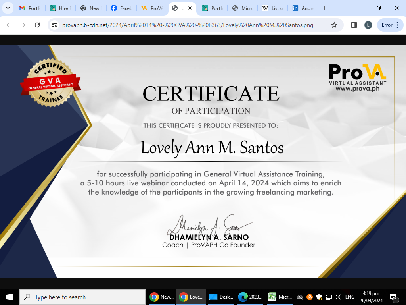Open the Chrome New taskbar window
Viewport: 406px width, 305px height.
162,297
